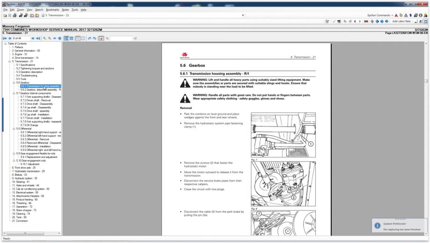Toggle the highlighted single-page layout view
Viewport: 430px width, 243px height.
66,38
